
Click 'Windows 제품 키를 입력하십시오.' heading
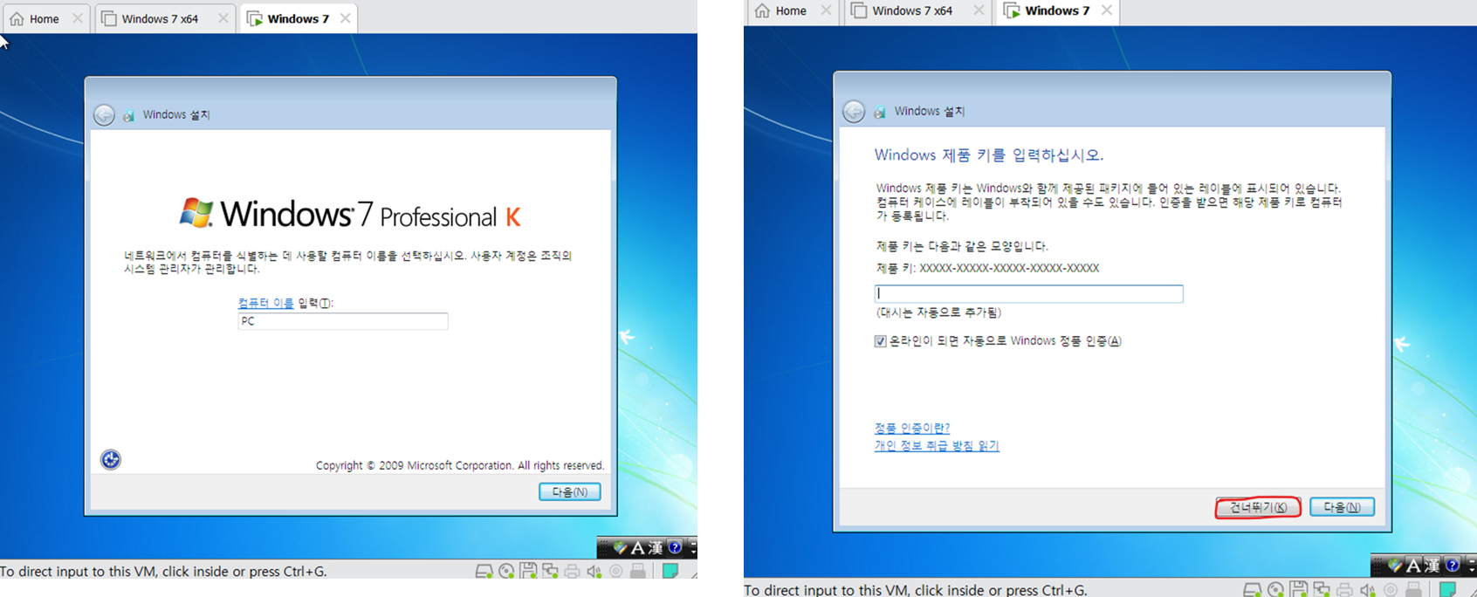click(989, 155)
